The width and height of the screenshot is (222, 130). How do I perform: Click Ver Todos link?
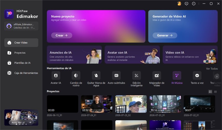(x=212, y=69)
